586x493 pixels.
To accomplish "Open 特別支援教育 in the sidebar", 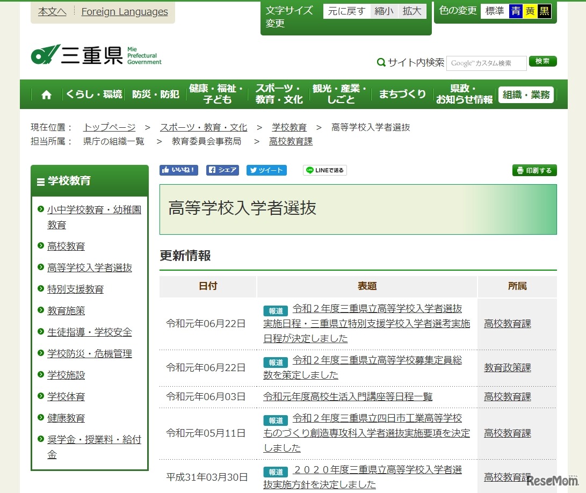I will [75, 289].
